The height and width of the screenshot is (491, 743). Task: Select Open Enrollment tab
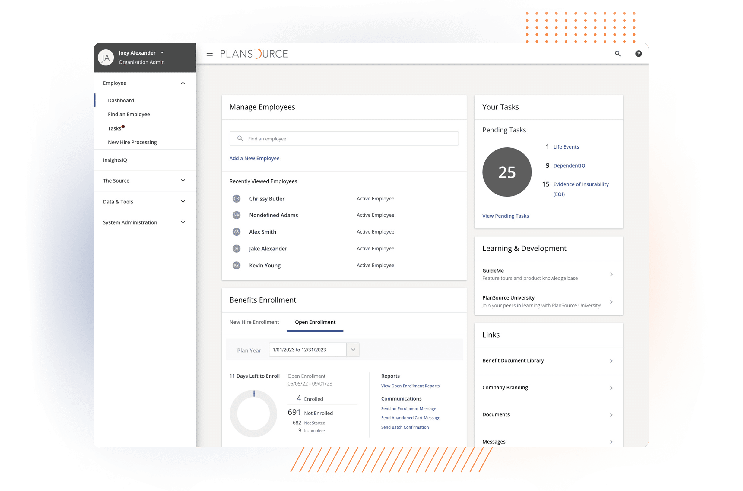[x=315, y=322]
